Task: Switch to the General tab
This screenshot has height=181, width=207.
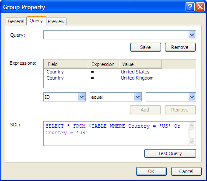Action: point(16,21)
